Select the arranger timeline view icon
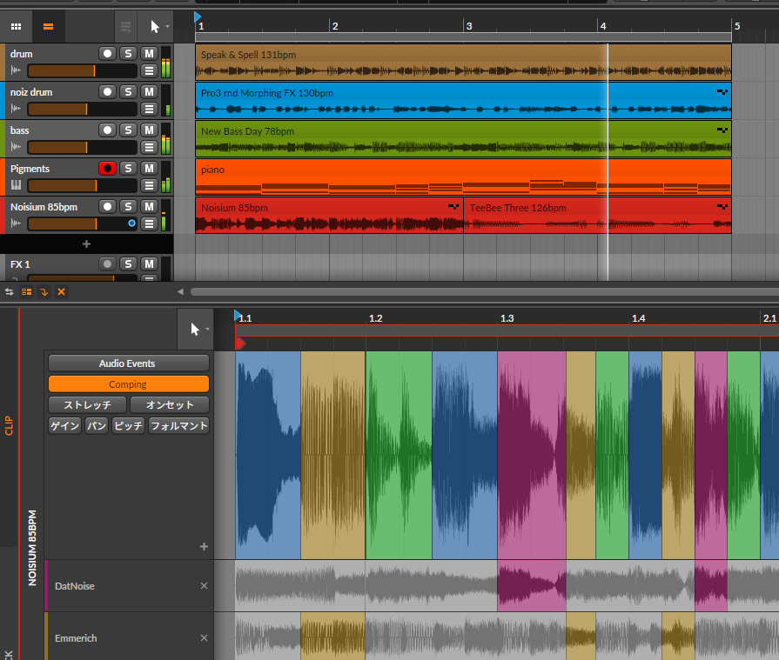Screen dimensions: 779x660 48,26
